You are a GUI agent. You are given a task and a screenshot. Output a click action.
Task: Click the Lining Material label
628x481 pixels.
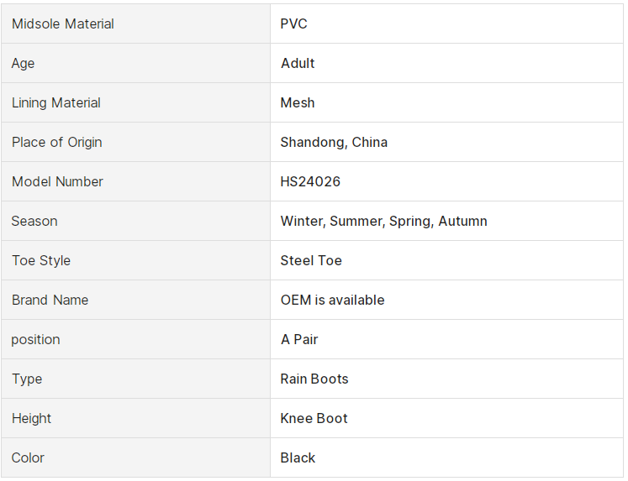[56, 102]
